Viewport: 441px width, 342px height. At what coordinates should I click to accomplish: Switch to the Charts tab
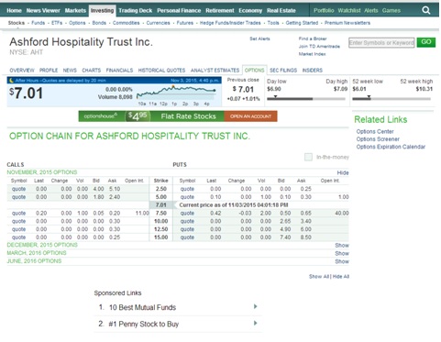91,71
